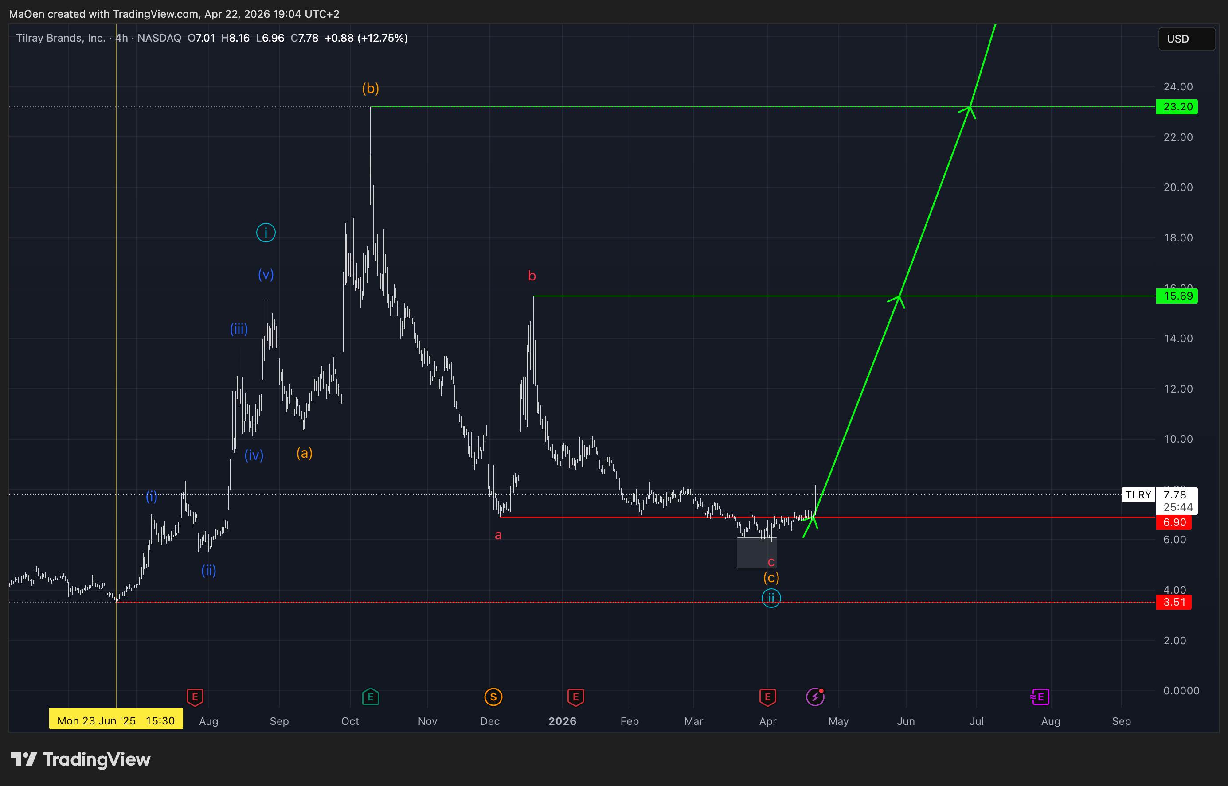Click the 23.20 green price label

1177,107
